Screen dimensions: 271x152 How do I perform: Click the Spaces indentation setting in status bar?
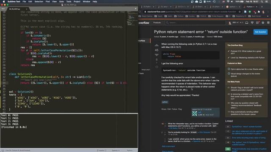[x=116, y=150]
